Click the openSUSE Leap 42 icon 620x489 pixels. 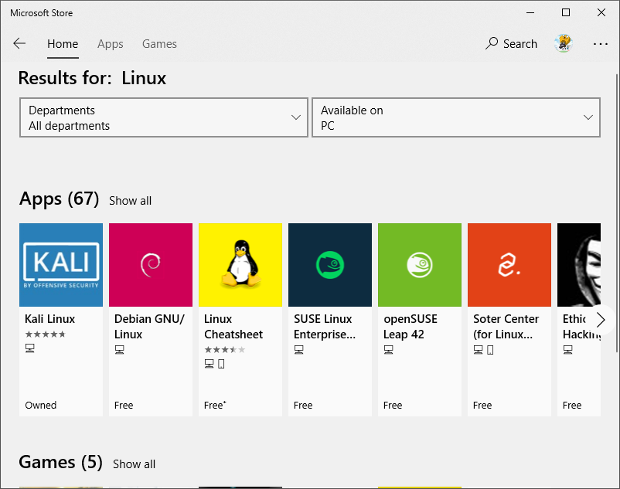[420, 265]
